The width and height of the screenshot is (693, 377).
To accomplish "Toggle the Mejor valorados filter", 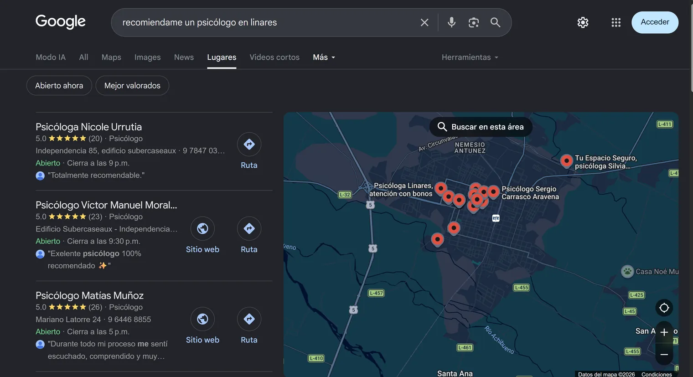I will click(132, 86).
